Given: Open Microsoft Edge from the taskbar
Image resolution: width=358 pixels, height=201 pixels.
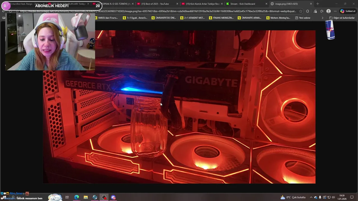Looking at the screenshot, I should click(x=76, y=197).
